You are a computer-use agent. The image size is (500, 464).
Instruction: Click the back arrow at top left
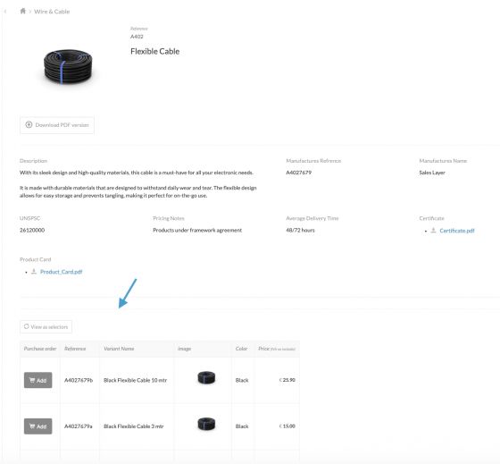coord(5,12)
